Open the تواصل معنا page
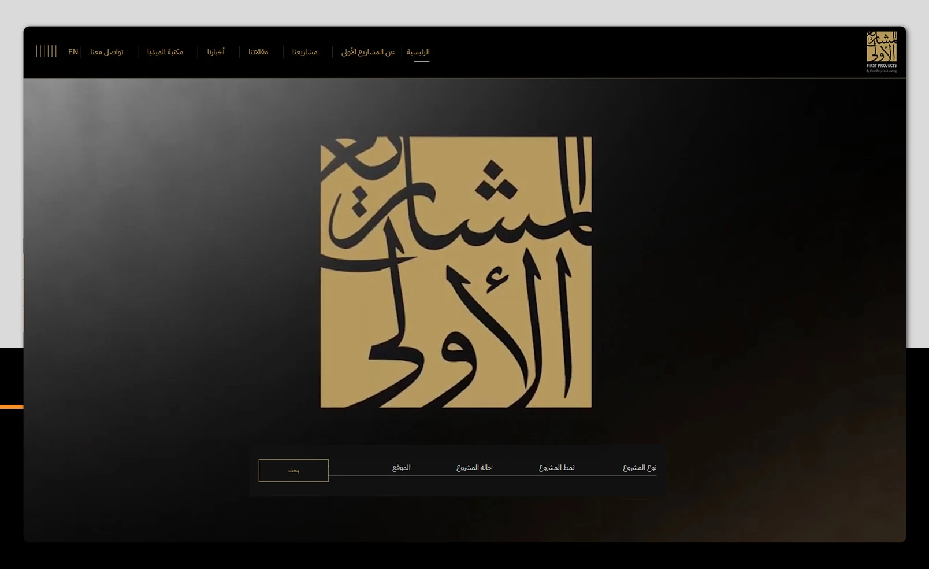Viewport: 929px width, 569px height. pyautogui.click(x=107, y=52)
